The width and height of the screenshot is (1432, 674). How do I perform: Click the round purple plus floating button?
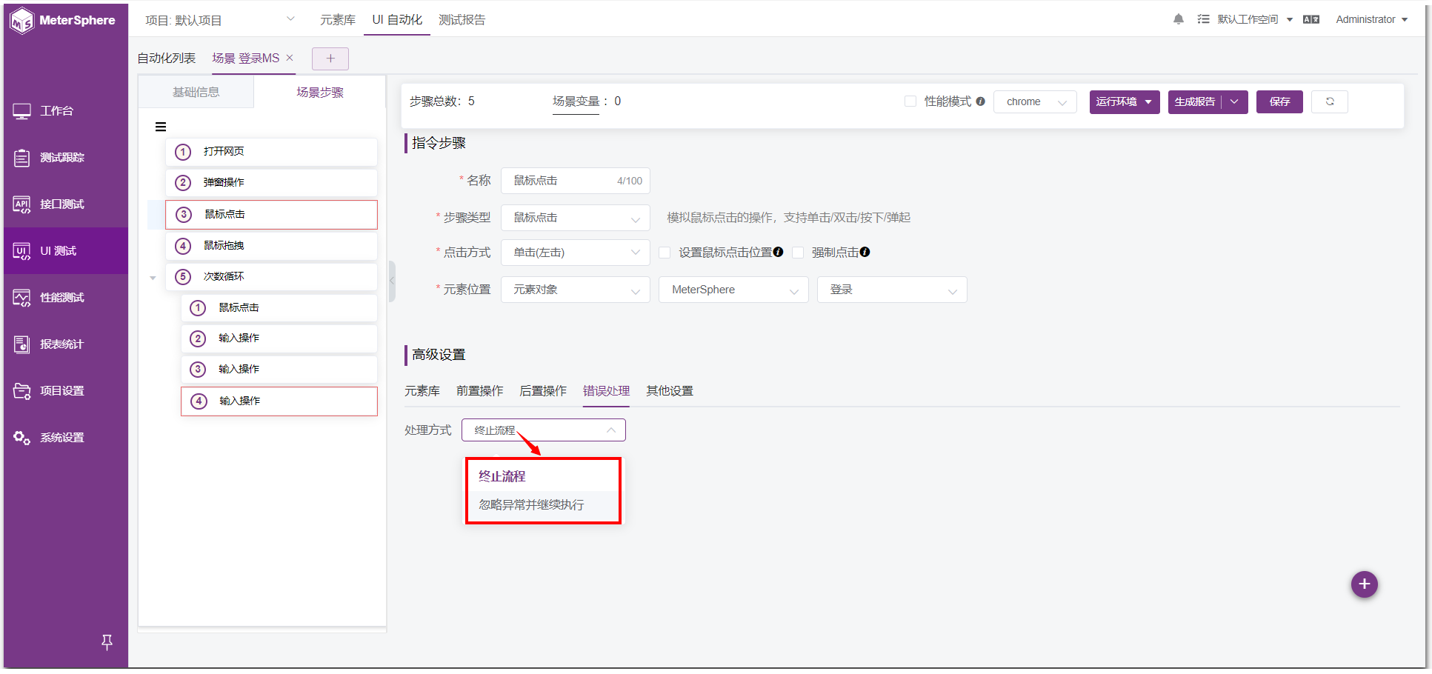pos(1364,584)
